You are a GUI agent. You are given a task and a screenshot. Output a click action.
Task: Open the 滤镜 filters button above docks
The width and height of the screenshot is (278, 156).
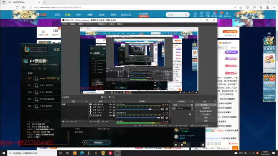112,97
